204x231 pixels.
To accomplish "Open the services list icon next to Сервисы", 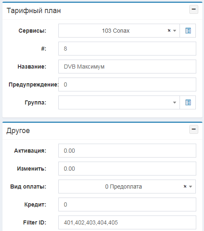I will click(188, 31).
